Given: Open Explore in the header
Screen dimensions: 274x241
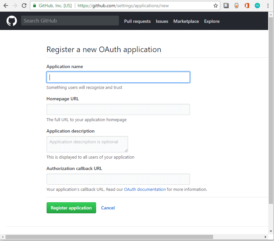Looking at the screenshot, I should click(212, 21).
